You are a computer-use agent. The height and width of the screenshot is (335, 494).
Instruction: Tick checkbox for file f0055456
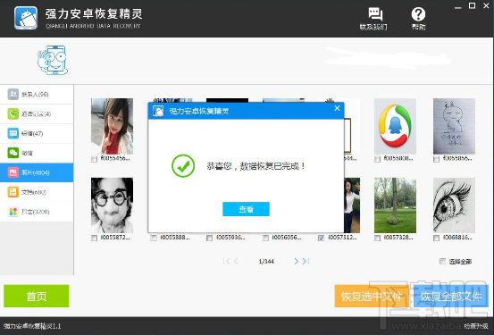[x=94, y=159]
